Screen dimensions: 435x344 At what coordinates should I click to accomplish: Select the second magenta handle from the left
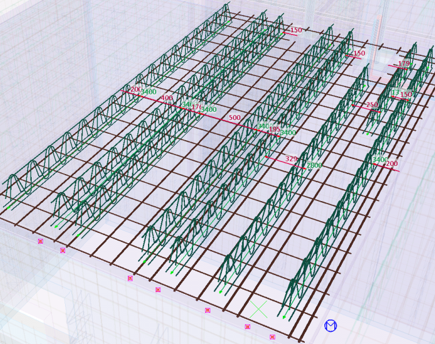click(63, 251)
